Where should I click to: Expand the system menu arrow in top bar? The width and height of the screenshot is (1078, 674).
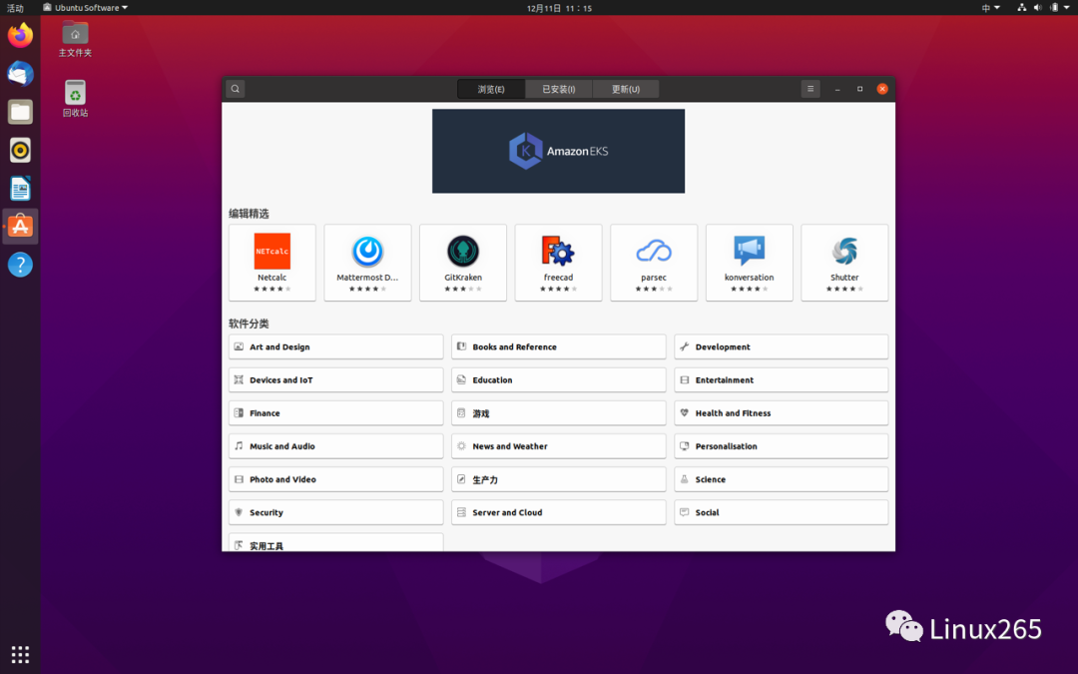(x=1067, y=8)
